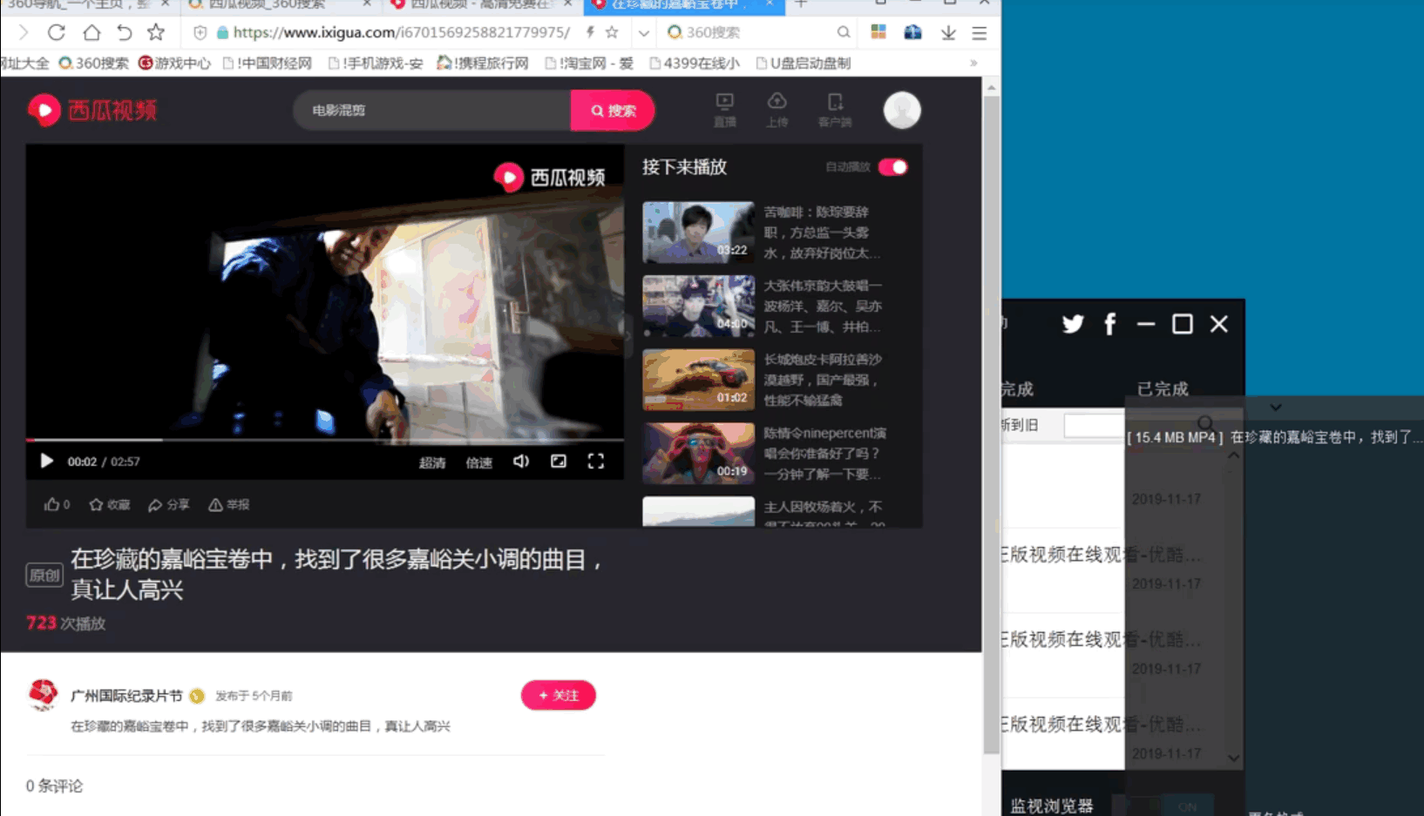Mute the video using the volume icon
This screenshot has width=1424, height=816.
(521, 462)
